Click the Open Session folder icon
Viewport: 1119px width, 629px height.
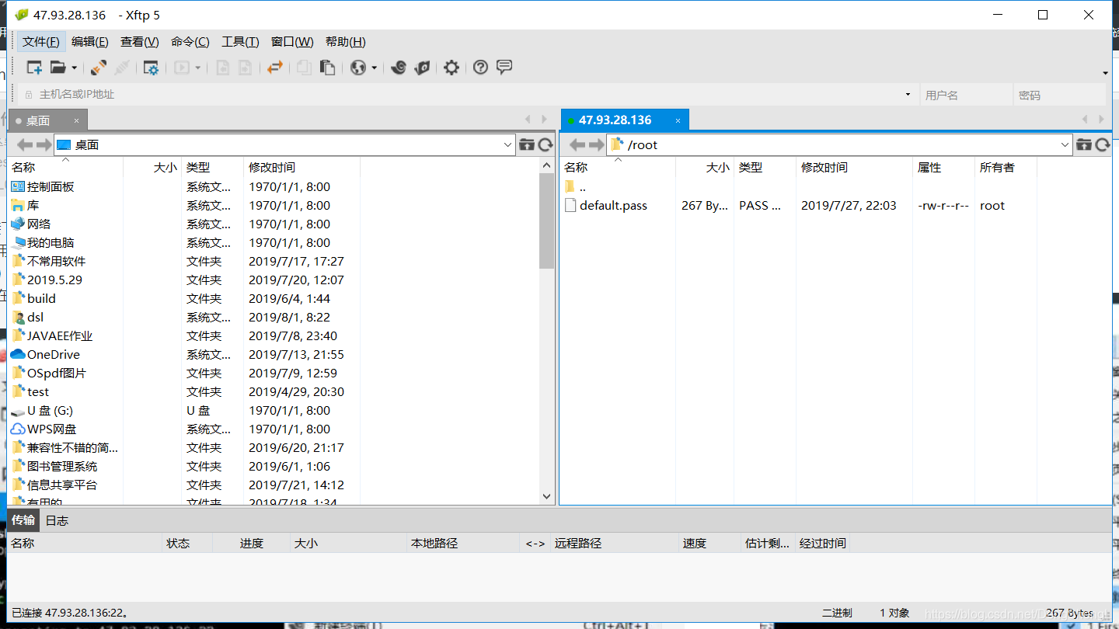click(58, 68)
